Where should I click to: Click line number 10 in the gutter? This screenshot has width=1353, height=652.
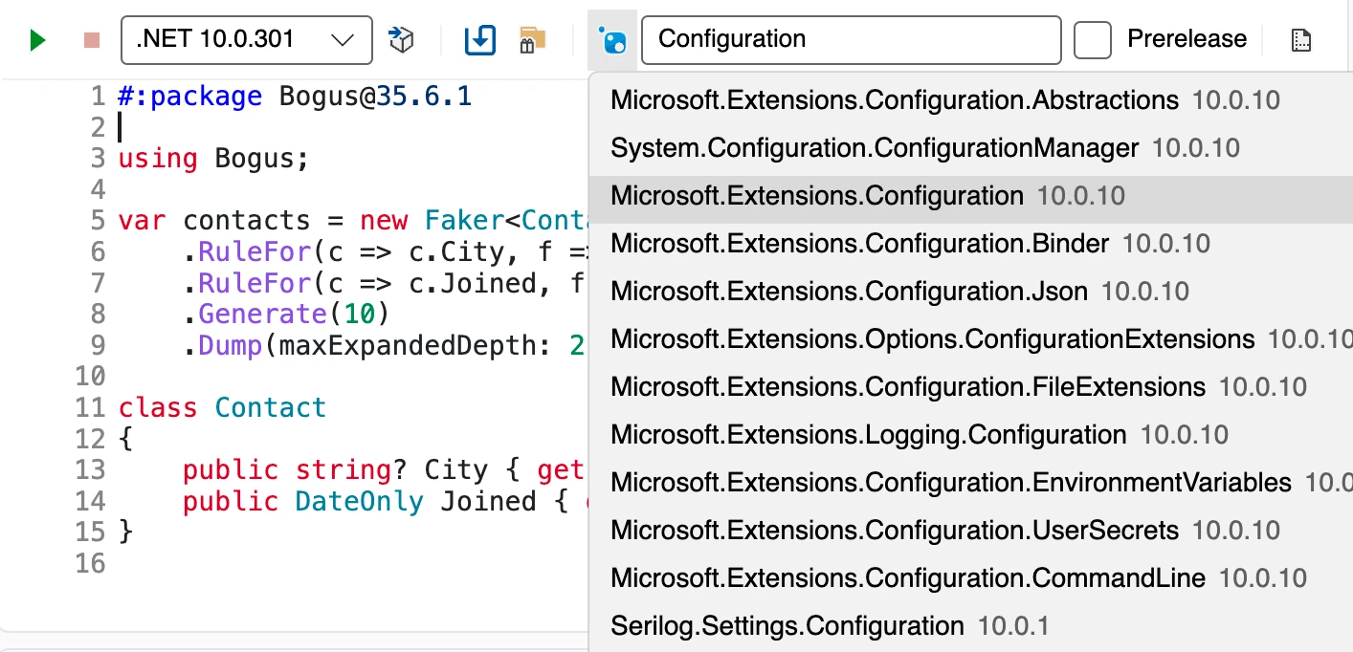coord(90,377)
